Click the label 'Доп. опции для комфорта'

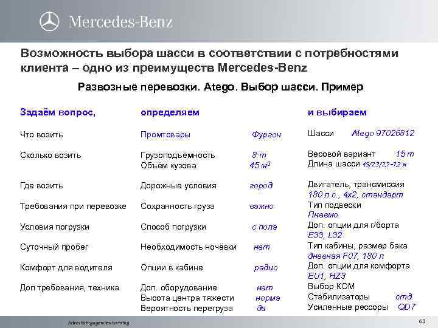(359, 266)
